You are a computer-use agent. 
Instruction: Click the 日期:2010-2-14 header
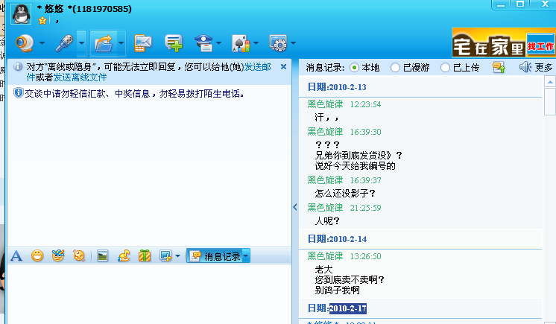click(337, 239)
